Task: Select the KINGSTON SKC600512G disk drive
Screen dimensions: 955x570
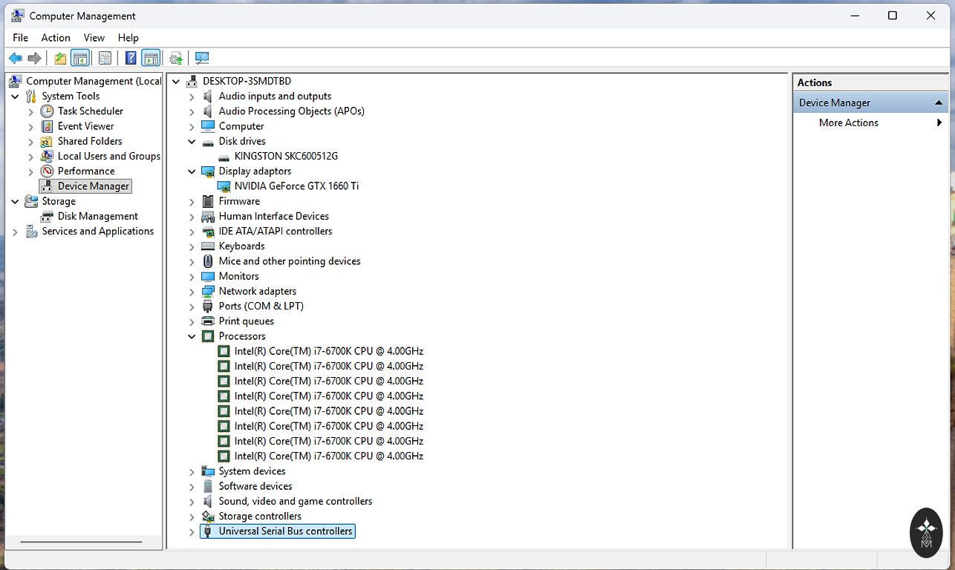Action: point(285,157)
